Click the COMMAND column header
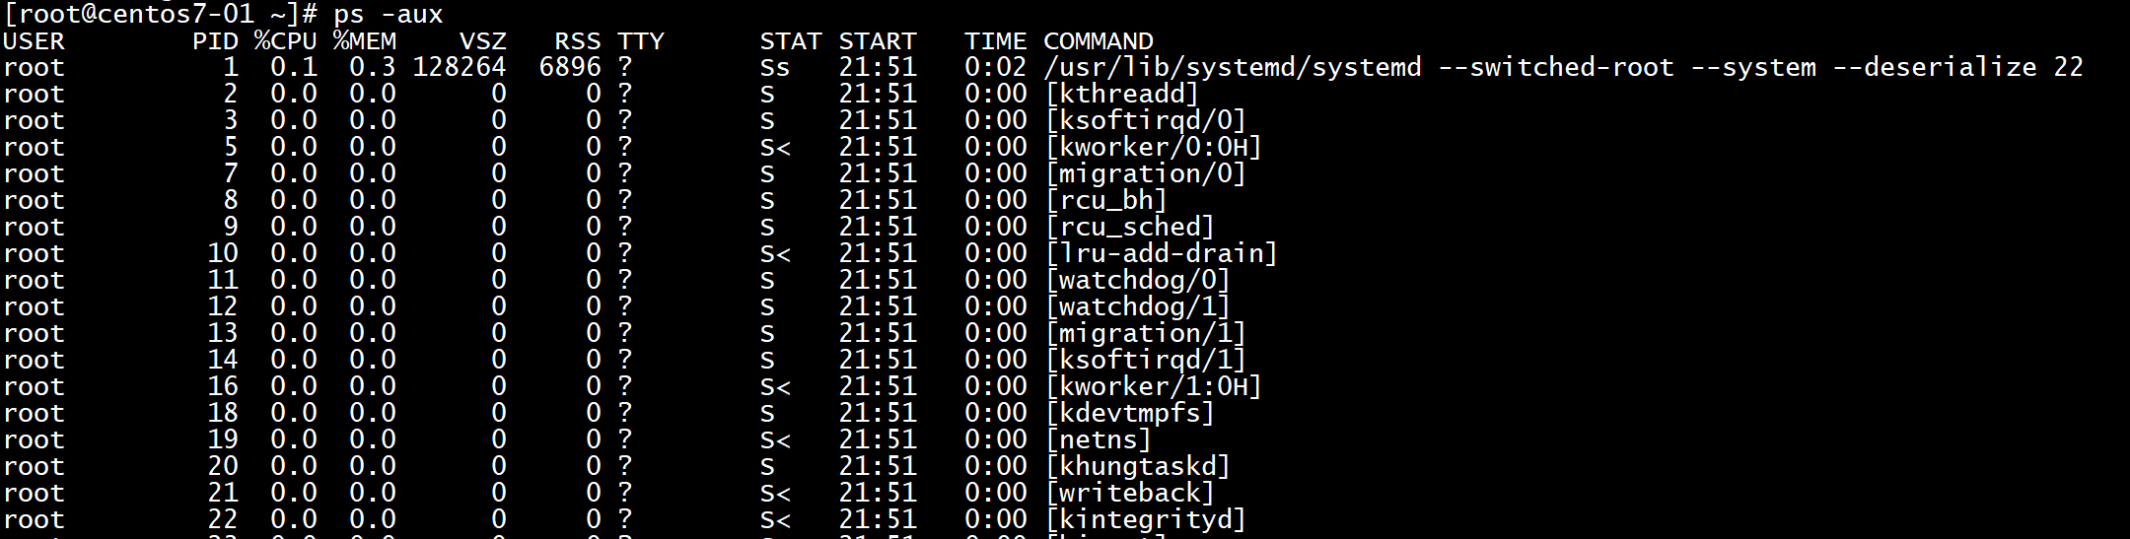This screenshot has width=2130, height=539. [x=1098, y=41]
